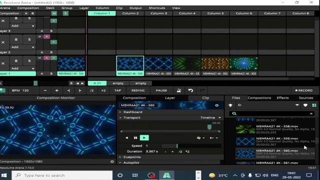Open Layer 1 blend mode Add dropdown
The image size is (320, 180).
pyautogui.click(x=22, y=68)
